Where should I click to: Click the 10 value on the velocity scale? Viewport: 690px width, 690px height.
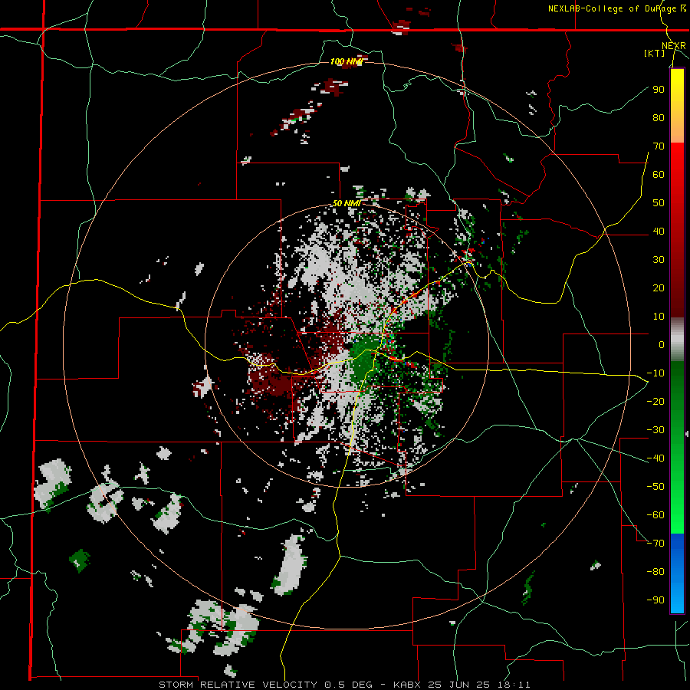[x=659, y=317]
